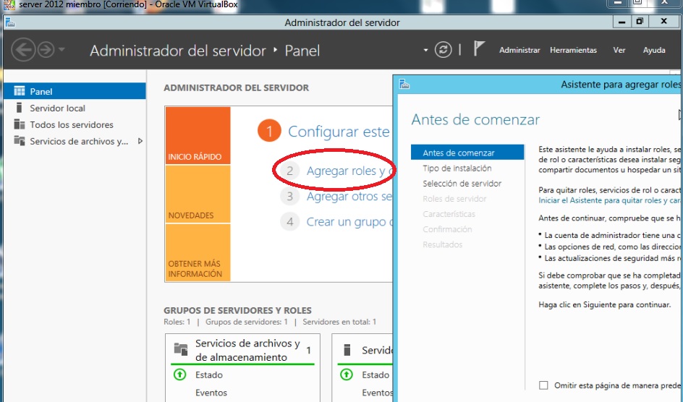Open the Herramientas menu
683x402 pixels.
[573, 51]
